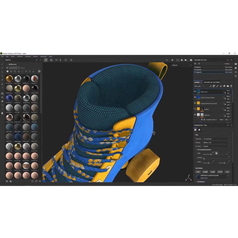Click the height material channel button
This screenshot has width=238, height=238.
[x=205, y=172]
